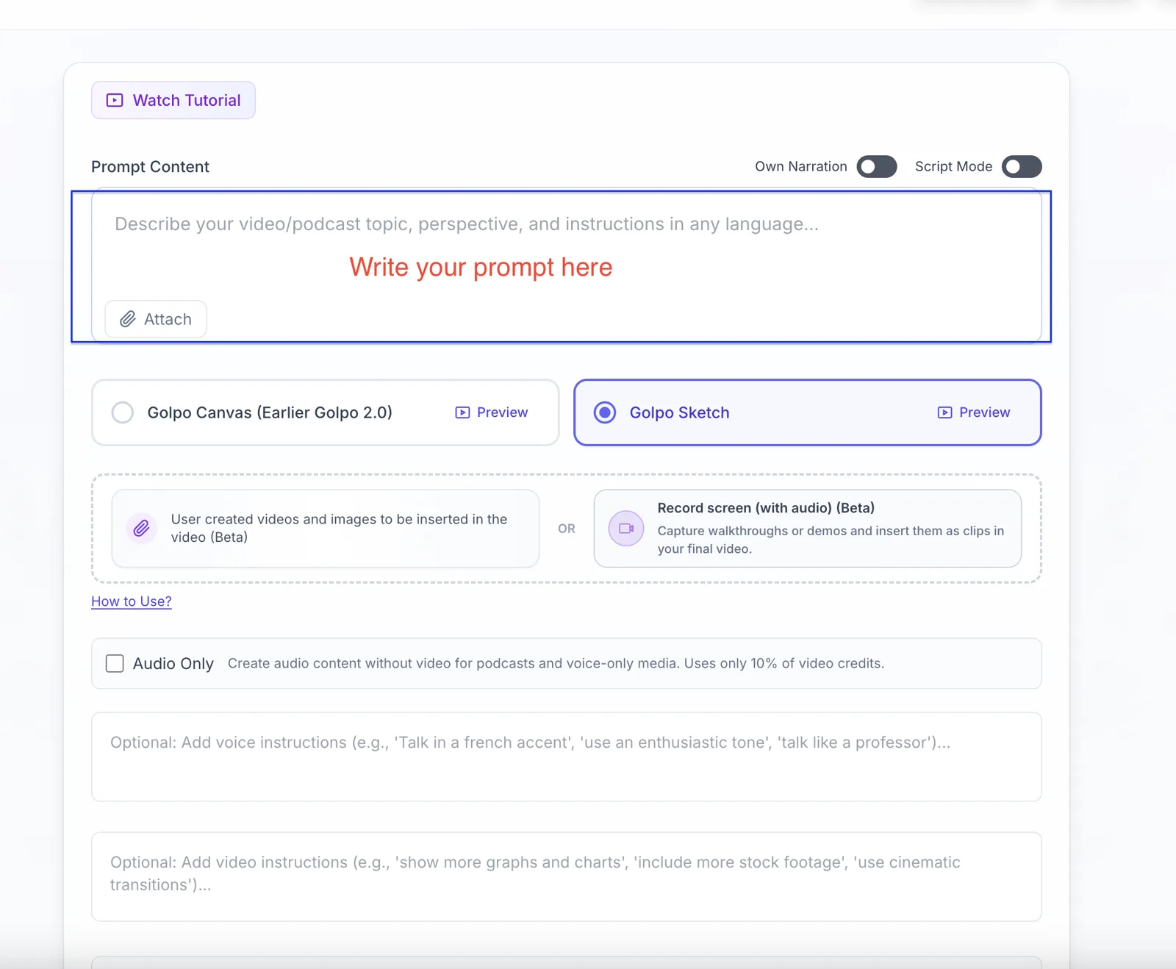Open the user created videos and images card
Viewport: 1176px width, 969px height.
[326, 529]
